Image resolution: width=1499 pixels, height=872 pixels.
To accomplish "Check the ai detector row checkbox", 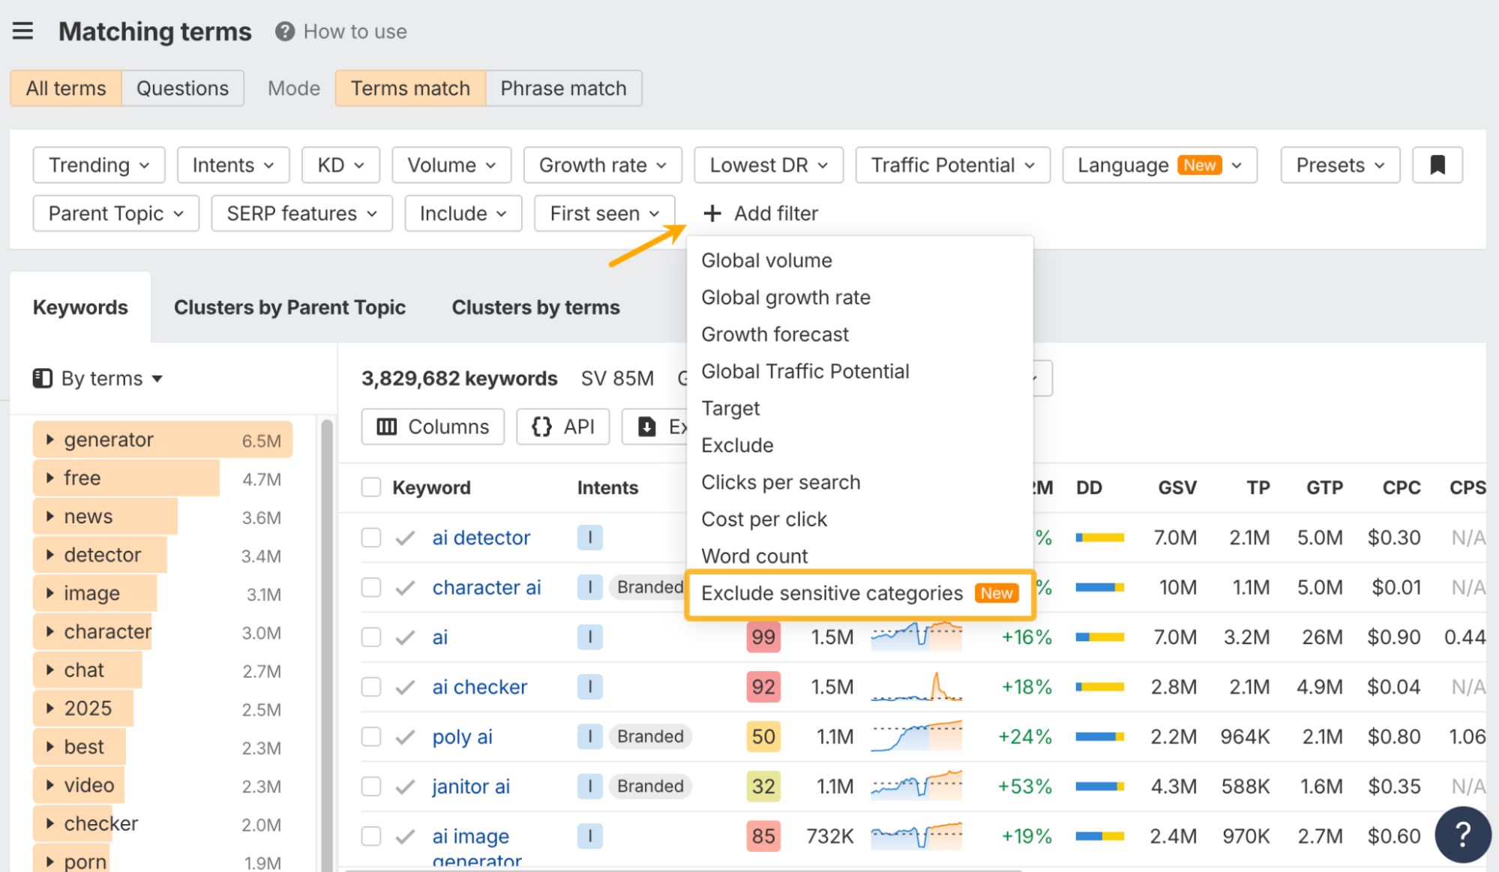I will click(x=371, y=538).
